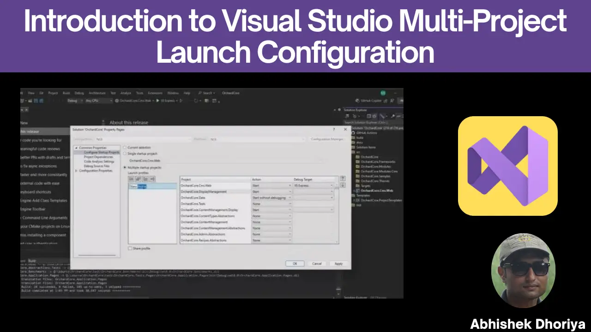Select Project Dependencies in the tree
Image resolution: width=591 pixels, height=332 pixels.
[x=97, y=157]
